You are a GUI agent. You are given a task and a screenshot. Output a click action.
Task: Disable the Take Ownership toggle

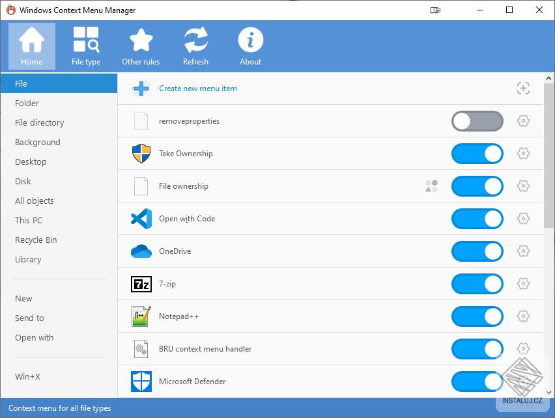click(477, 154)
